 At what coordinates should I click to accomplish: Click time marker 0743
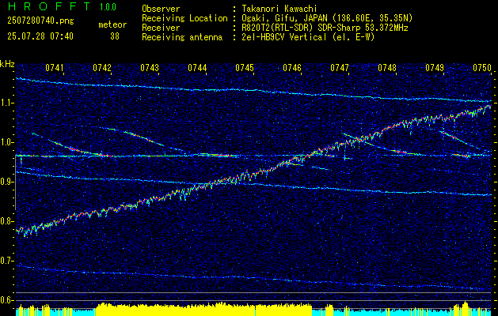tap(150, 67)
